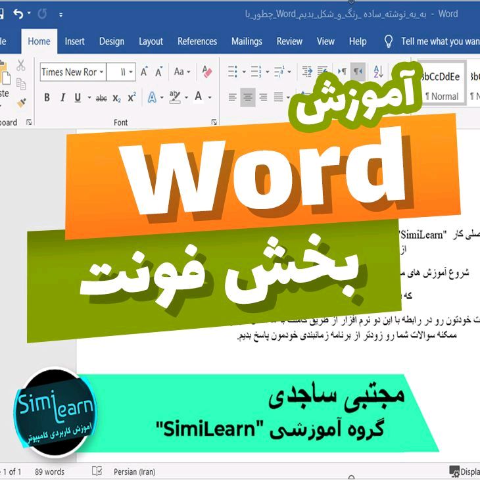Open the Insert ribbon tab
Viewport: 480px width, 480px height.
click(x=74, y=41)
